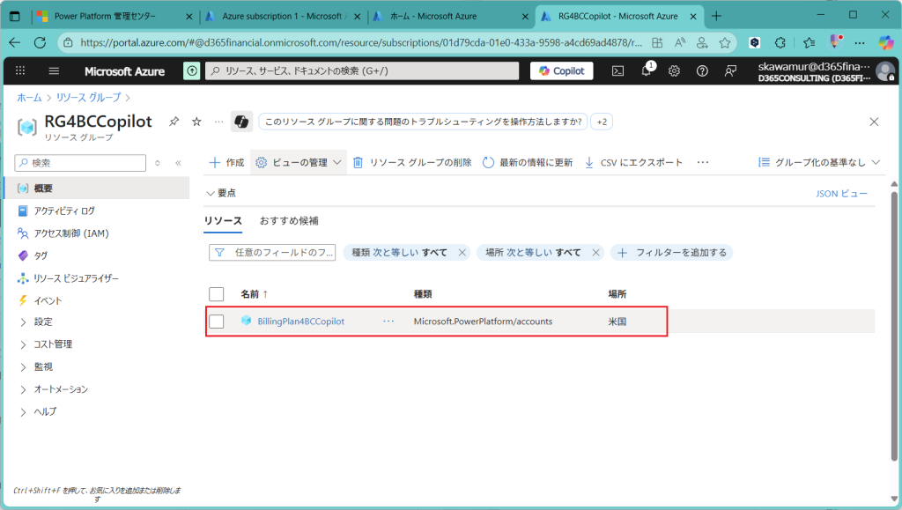The height and width of the screenshot is (510, 902).
Task: Open the グループ化の基準なし dropdown
Action: click(x=819, y=163)
